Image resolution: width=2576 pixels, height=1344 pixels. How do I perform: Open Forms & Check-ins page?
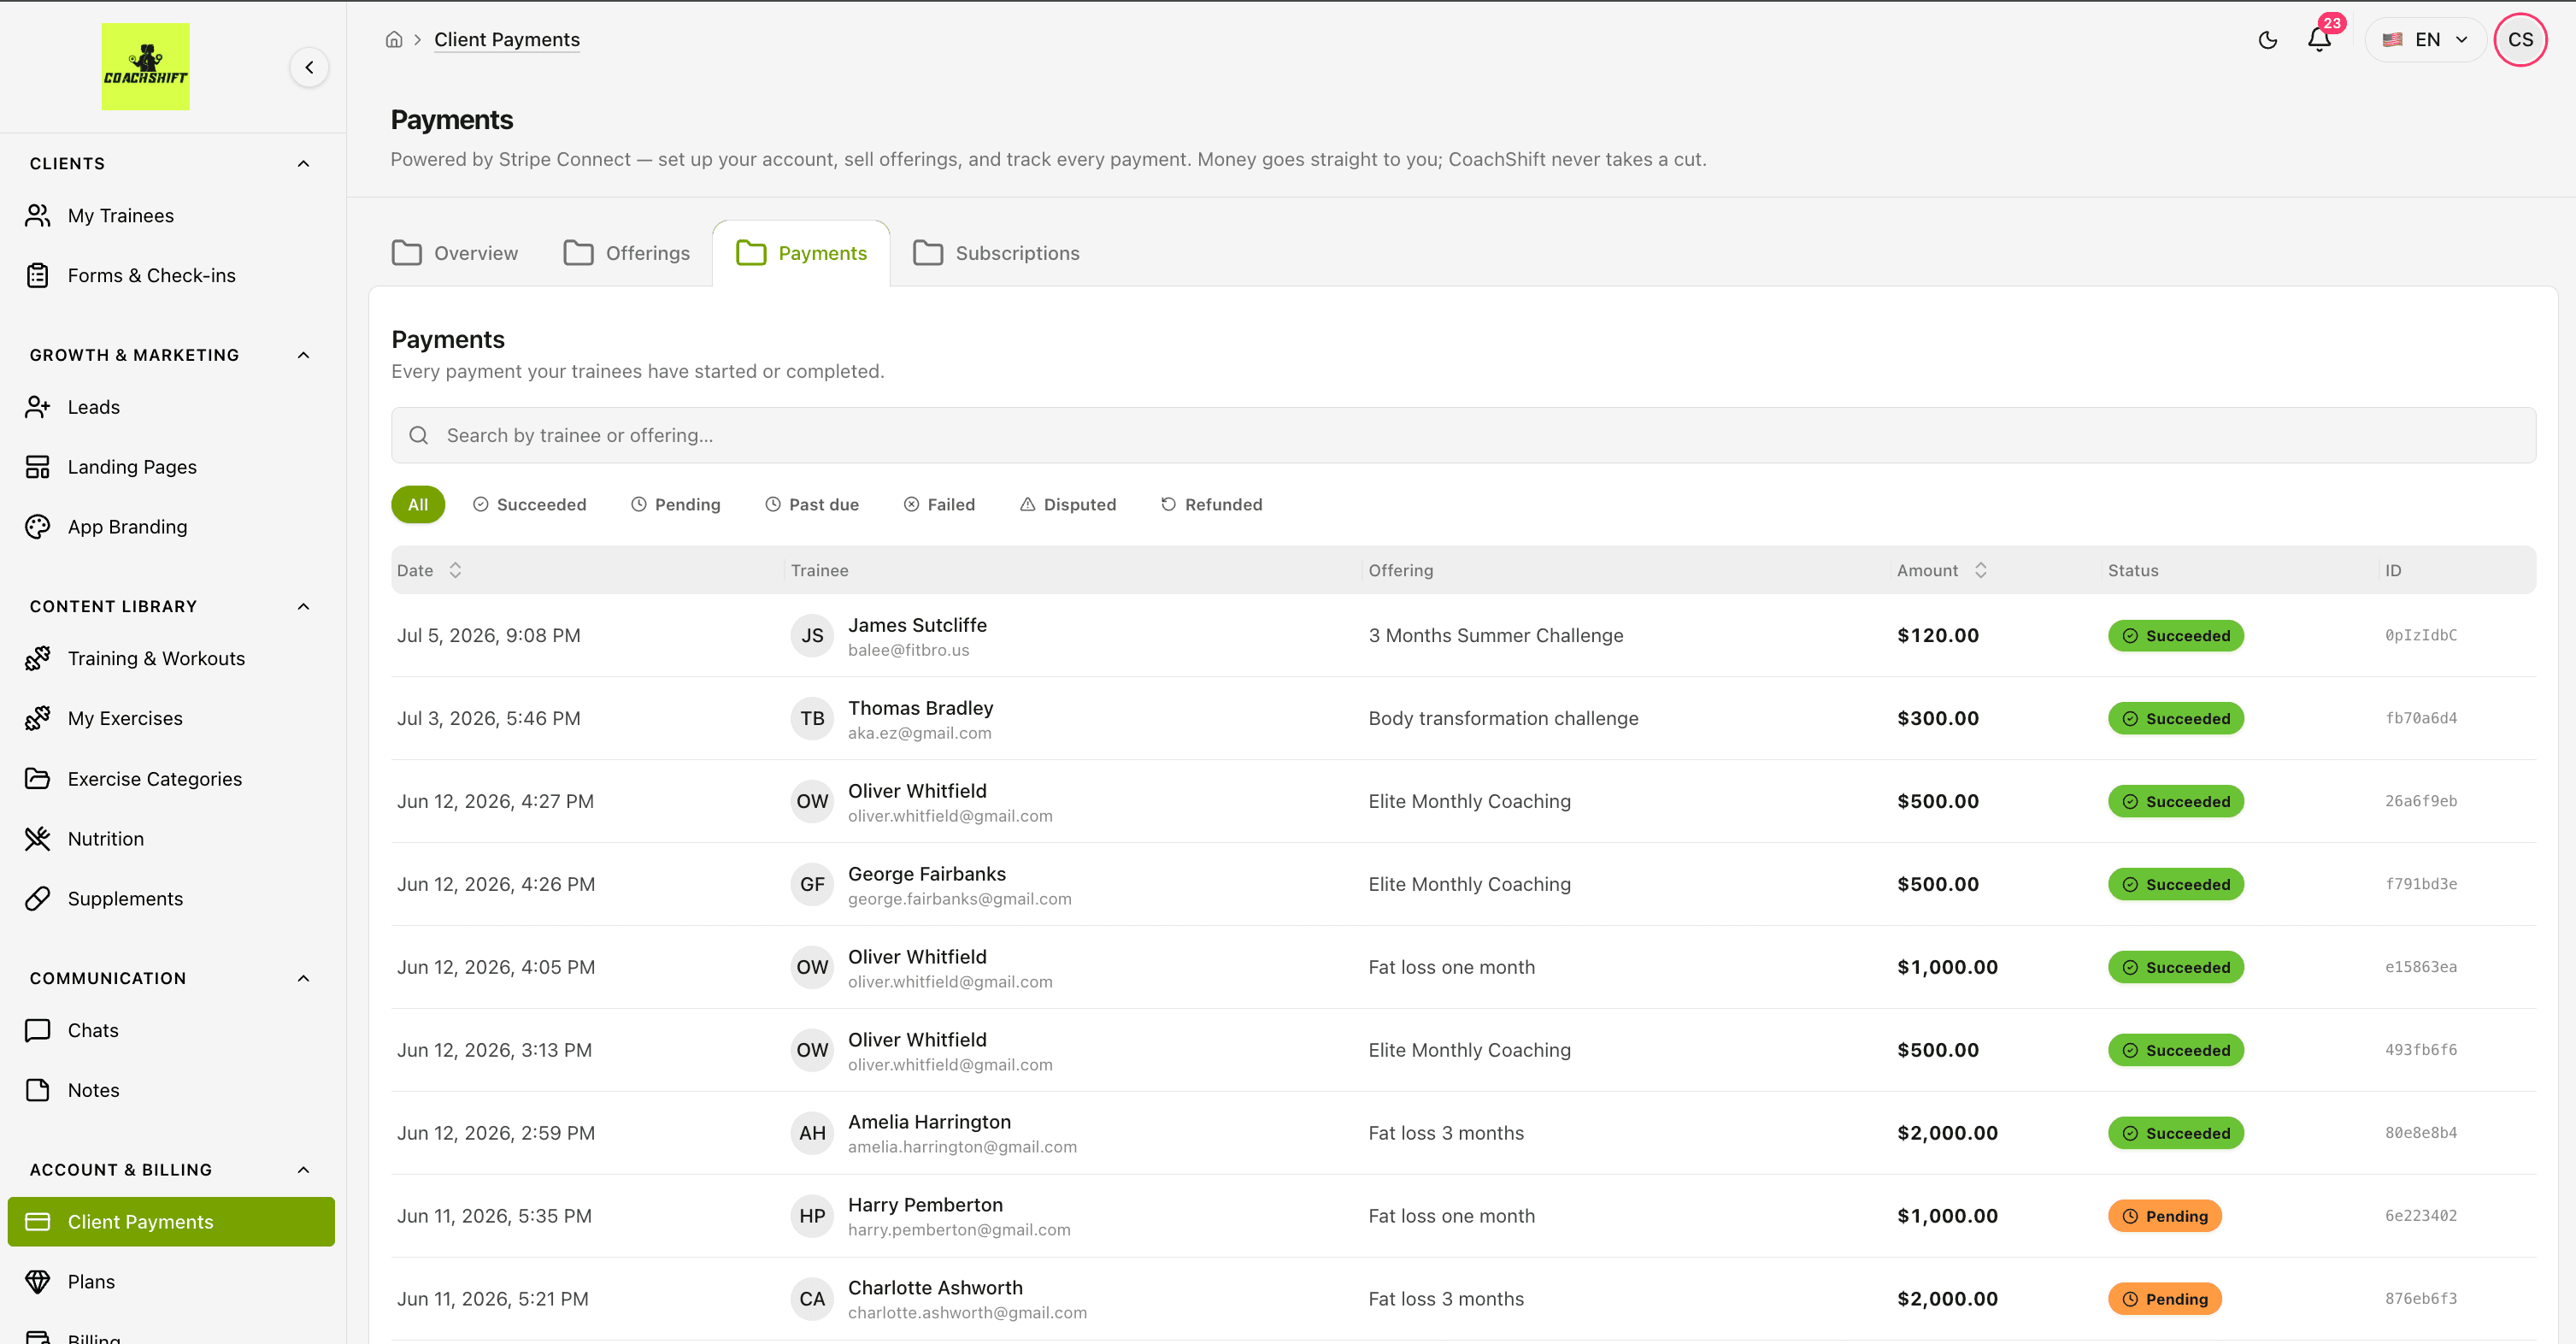pos(171,275)
